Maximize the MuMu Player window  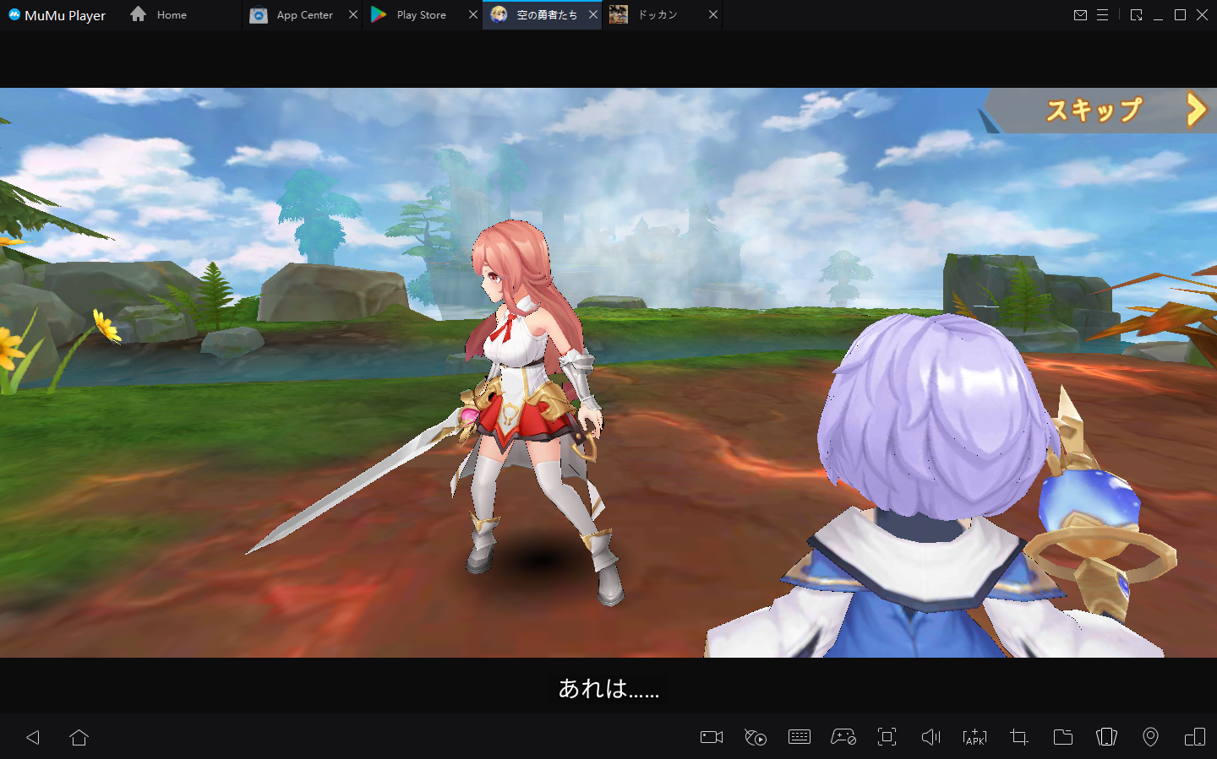(1180, 15)
